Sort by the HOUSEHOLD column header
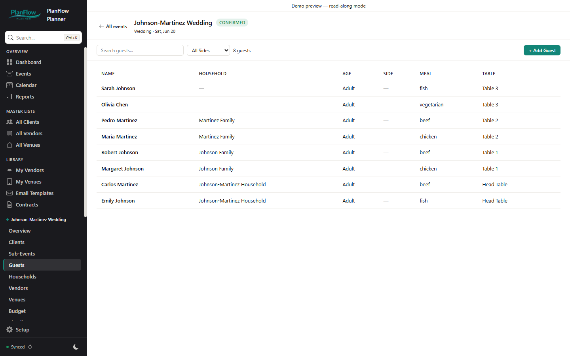 213,74
